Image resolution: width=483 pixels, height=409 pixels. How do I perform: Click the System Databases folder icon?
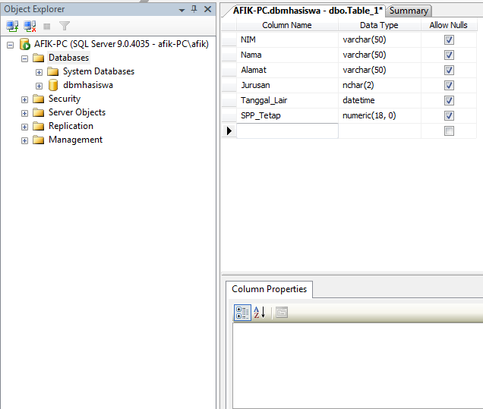(53, 71)
